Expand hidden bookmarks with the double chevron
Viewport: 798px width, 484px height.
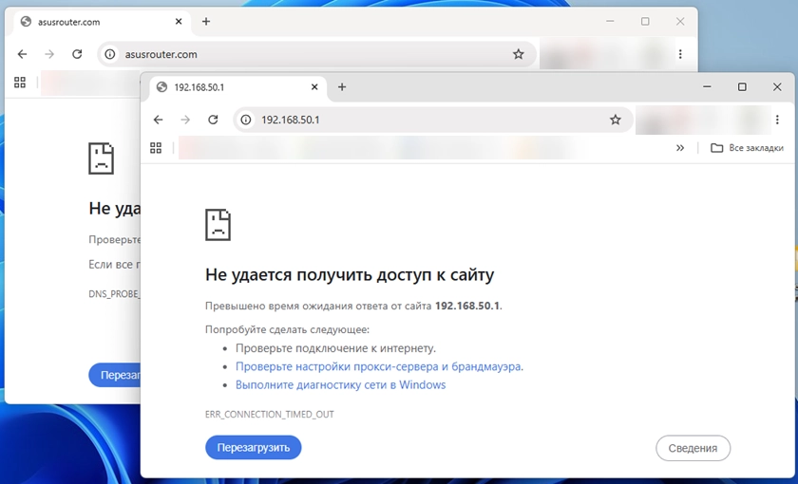click(x=680, y=148)
